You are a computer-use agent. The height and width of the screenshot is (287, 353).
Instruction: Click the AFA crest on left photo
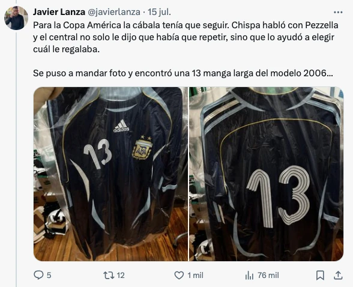(142, 148)
